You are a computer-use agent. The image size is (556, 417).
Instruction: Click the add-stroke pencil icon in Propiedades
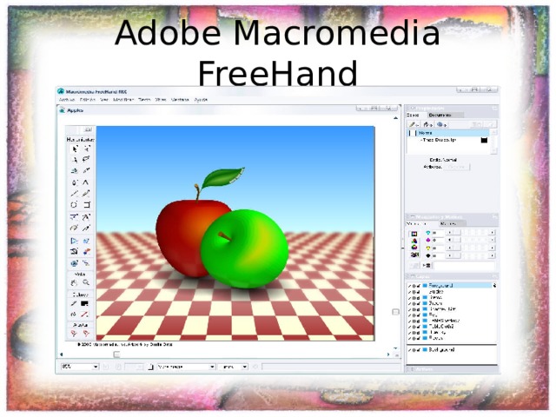coord(414,124)
